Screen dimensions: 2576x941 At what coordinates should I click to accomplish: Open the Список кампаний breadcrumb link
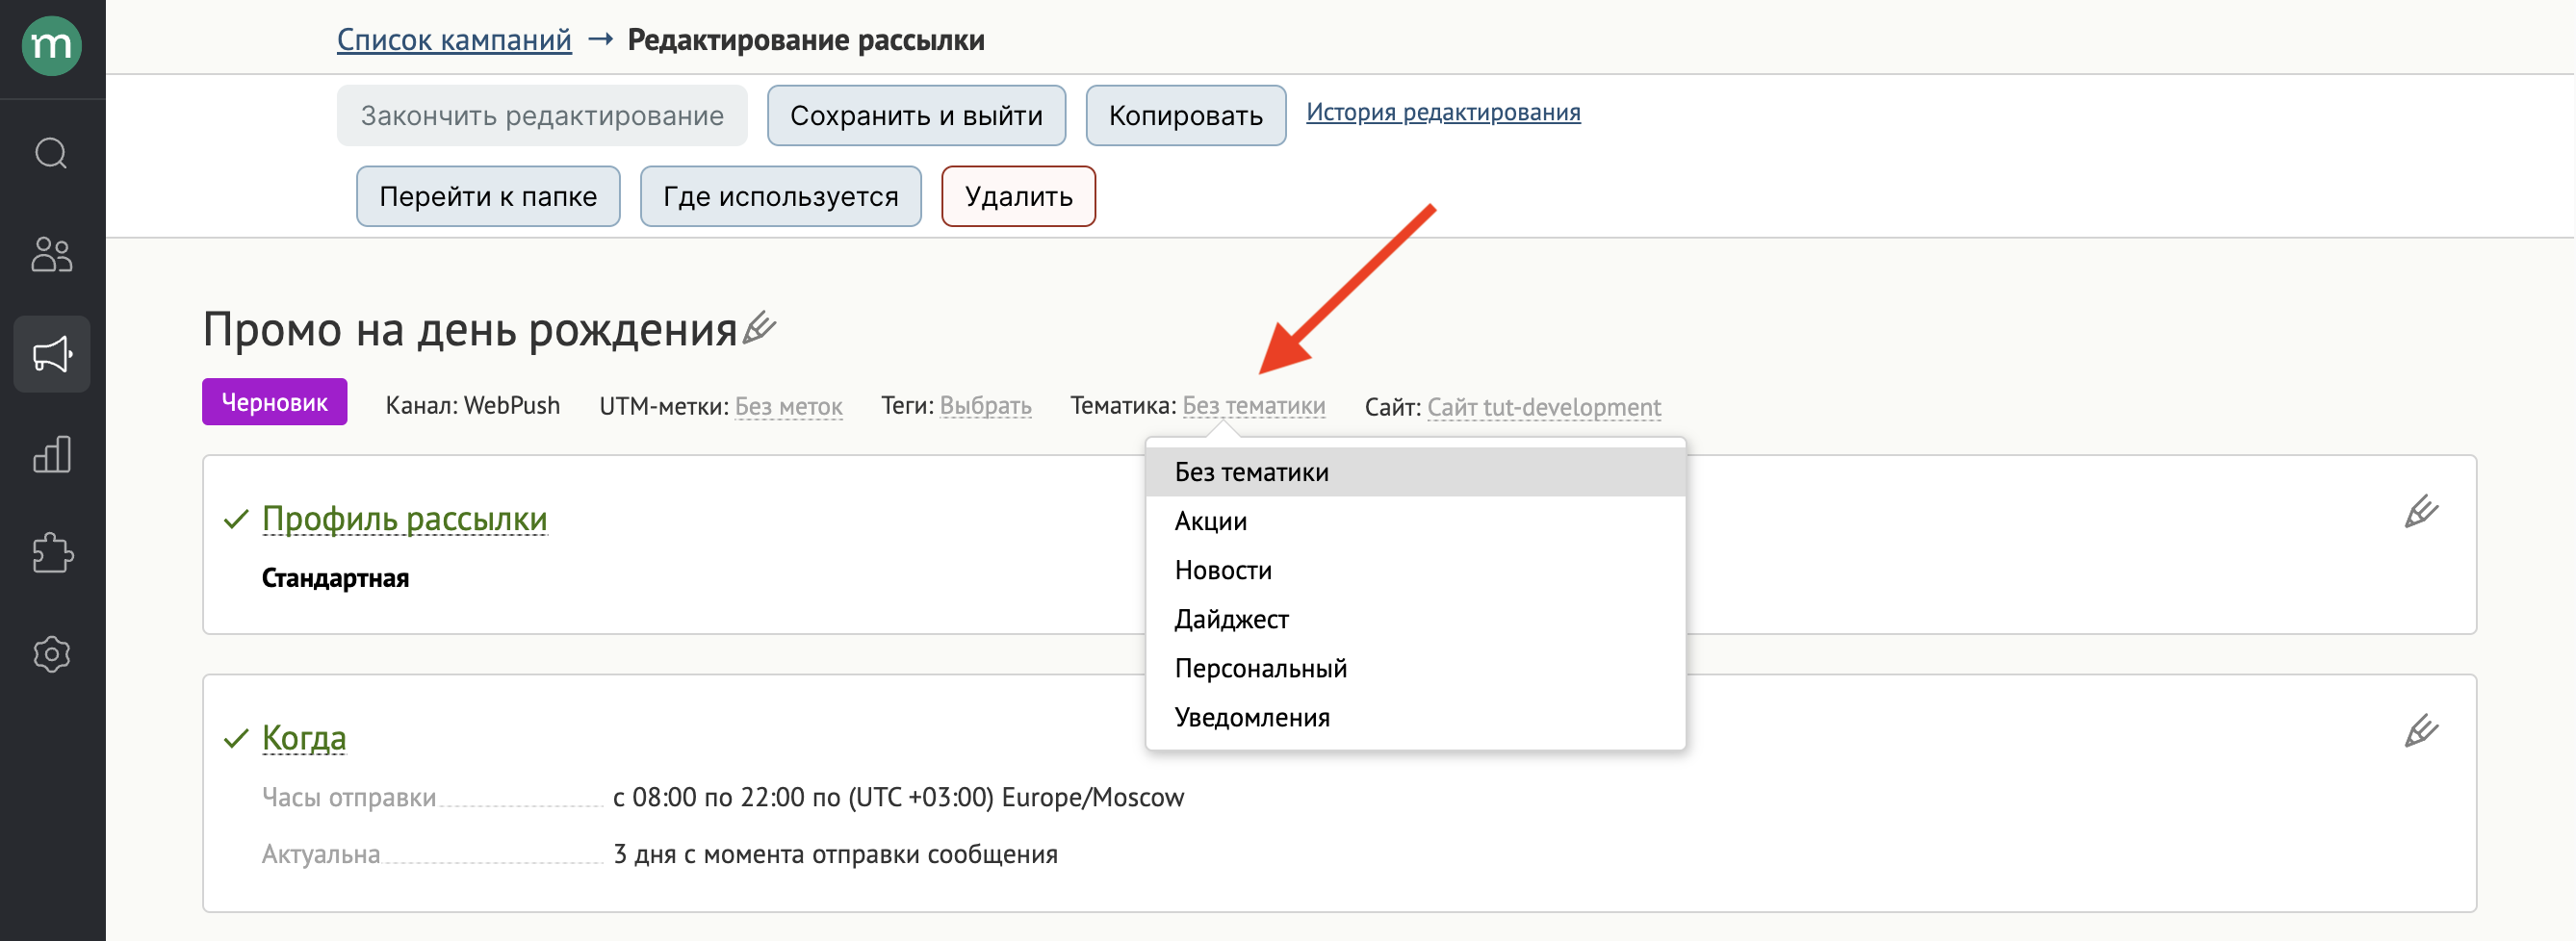pos(454,40)
